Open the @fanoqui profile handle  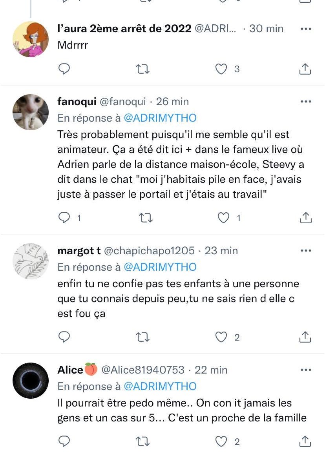pyautogui.click(x=123, y=102)
